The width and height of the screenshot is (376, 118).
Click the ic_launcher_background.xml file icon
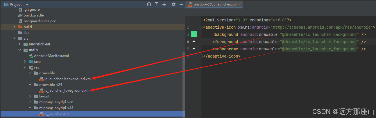pyautogui.click(x=41, y=79)
